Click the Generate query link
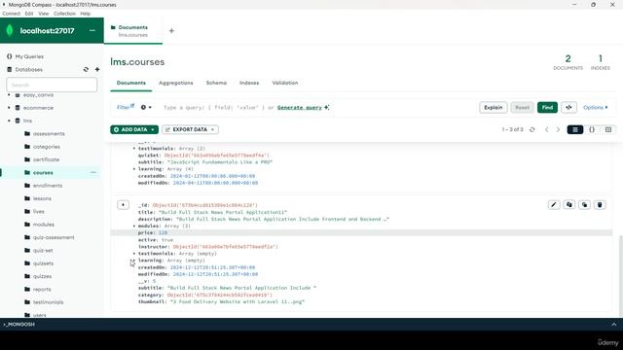Image resolution: width=623 pixels, height=350 pixels. [x=300, y=108]
